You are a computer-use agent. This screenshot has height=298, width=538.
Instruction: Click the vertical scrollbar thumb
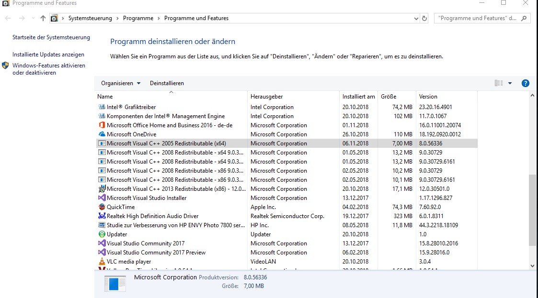tap(532, 210)
